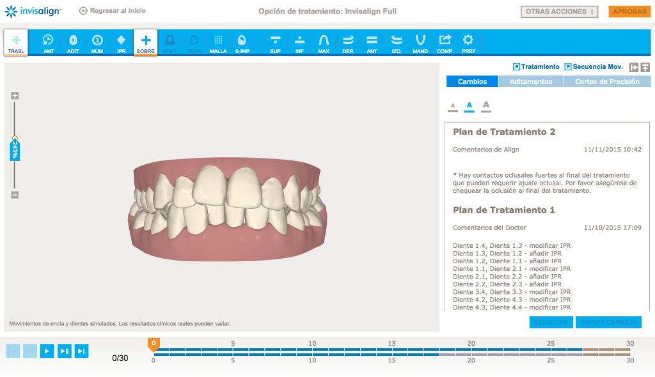655x377 pixels.
Task: Toggle the SOBRE superimposition tool
Action: coord(145,42)
